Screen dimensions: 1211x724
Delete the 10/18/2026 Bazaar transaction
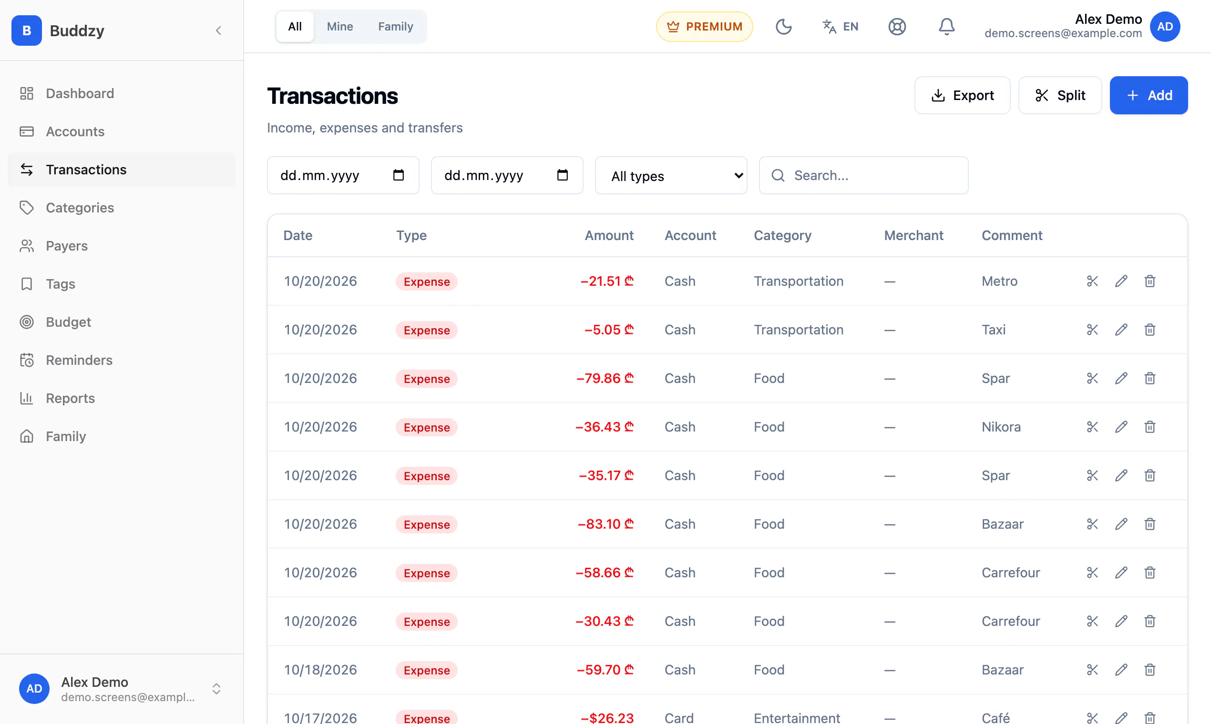click(1150, 669)
